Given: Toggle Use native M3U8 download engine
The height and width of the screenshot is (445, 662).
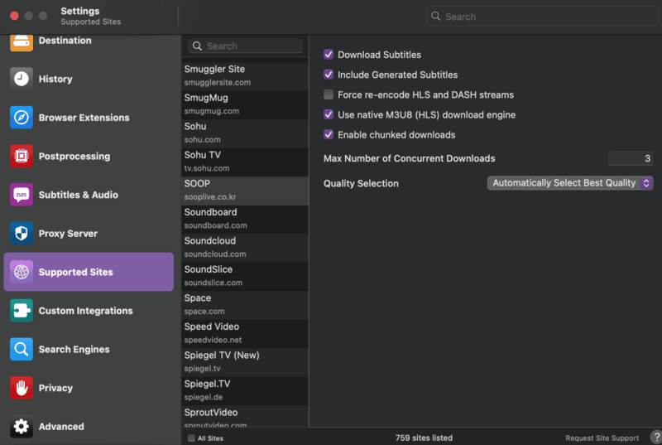Looking at the screenshot, I should (x=328, y=114).
